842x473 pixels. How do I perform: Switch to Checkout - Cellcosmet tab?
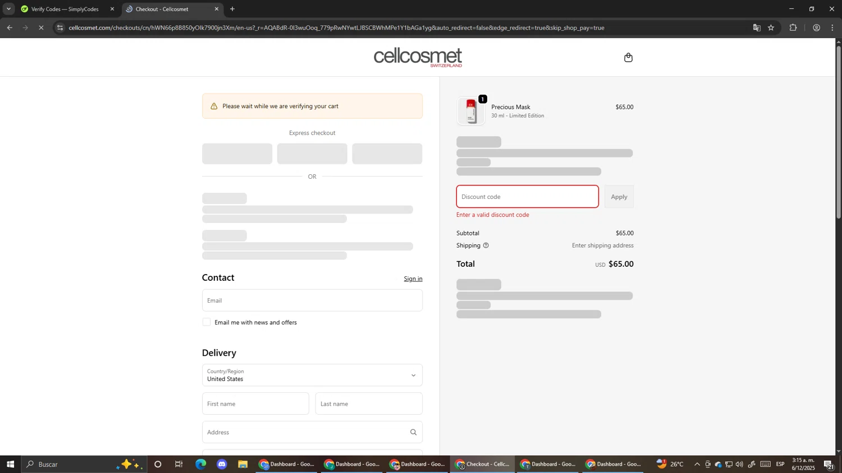click(168, 9)
